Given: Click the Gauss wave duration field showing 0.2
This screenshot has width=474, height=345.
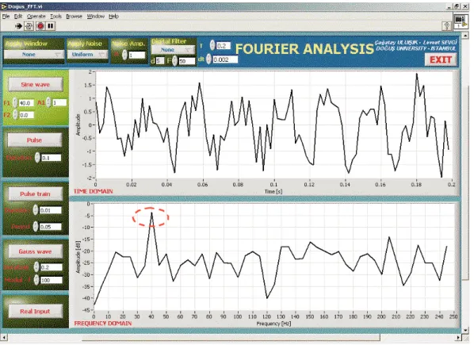Looking at the screenshot, I should pos(52,267).
